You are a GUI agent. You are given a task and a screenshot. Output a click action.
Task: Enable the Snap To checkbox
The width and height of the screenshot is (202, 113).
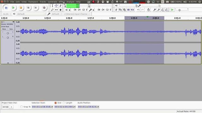(21, 107)
